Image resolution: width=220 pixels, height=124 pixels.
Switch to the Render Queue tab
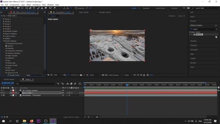point(9,79)
